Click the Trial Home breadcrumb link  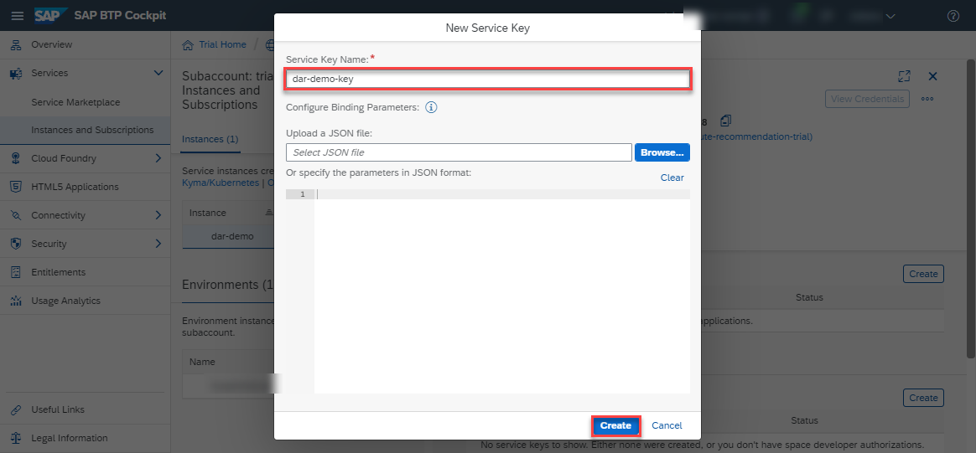point(222,44)
